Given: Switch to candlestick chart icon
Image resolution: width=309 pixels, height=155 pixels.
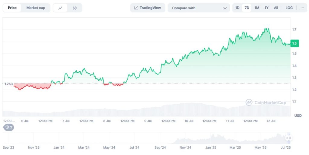Looking at the screenshot, I should (75, 8).
